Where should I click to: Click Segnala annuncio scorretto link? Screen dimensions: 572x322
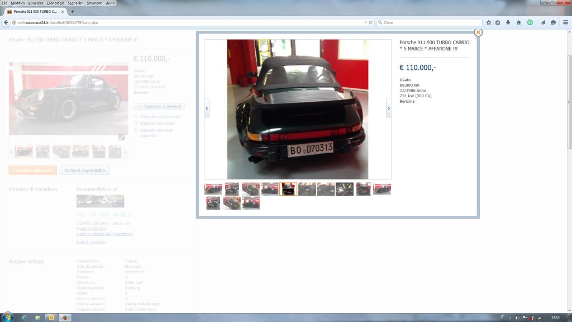click(x=156, y=132)
